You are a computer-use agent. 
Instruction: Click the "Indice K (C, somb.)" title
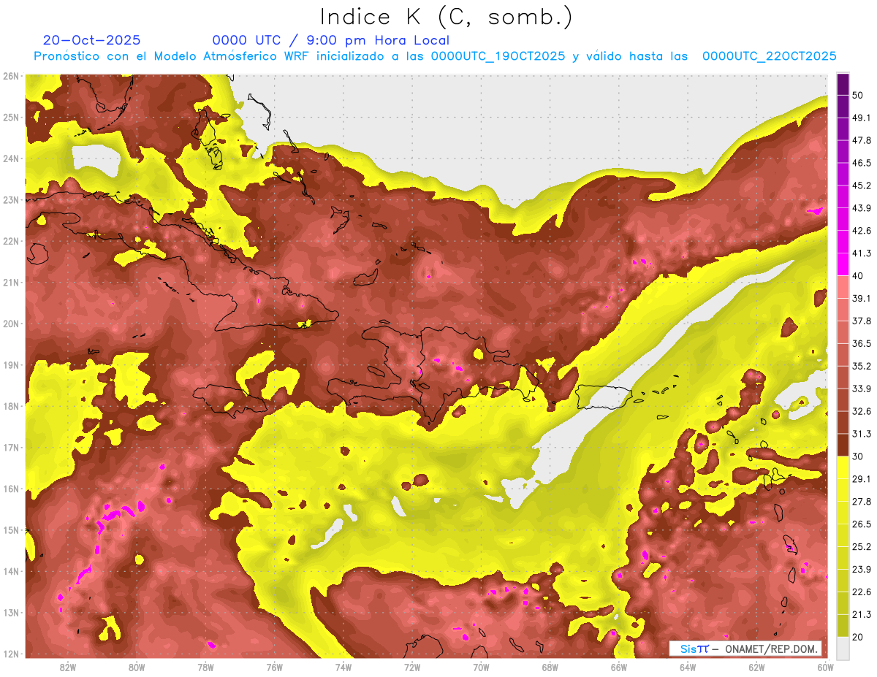446,17
